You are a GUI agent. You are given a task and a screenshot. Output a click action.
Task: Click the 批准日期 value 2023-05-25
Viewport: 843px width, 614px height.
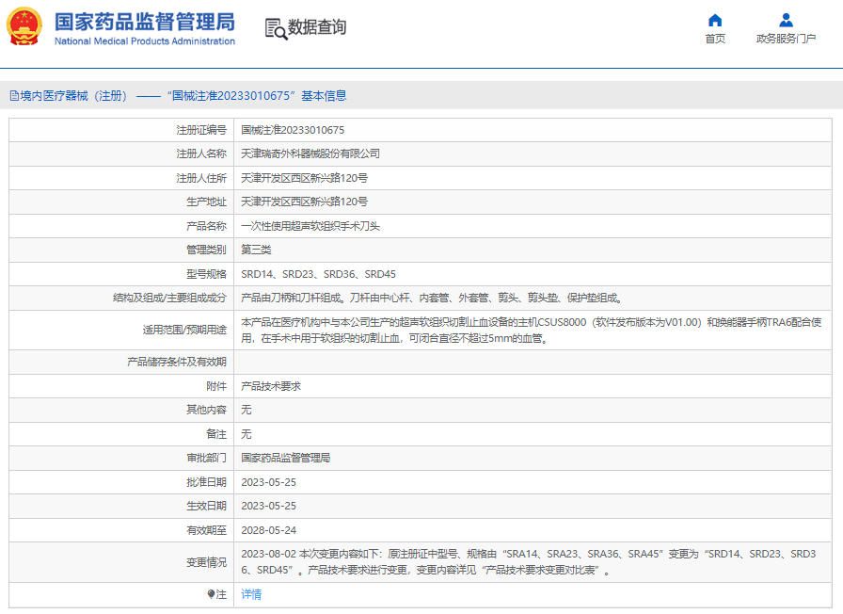[268, 482]
